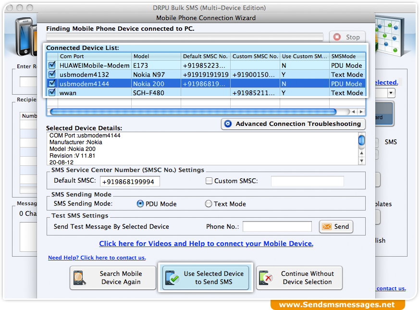Screen dimensions: 420x310
Task: Sort by Use Custom SM... column header
Action: click(305, 56)
